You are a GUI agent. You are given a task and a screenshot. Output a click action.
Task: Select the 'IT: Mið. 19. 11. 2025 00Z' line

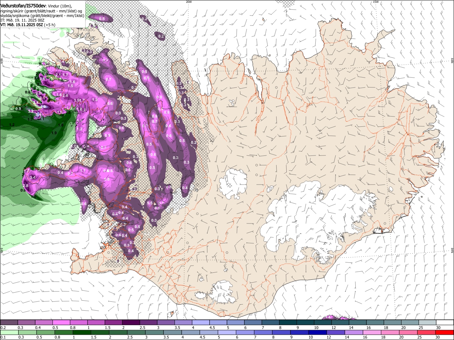point(22,20)
